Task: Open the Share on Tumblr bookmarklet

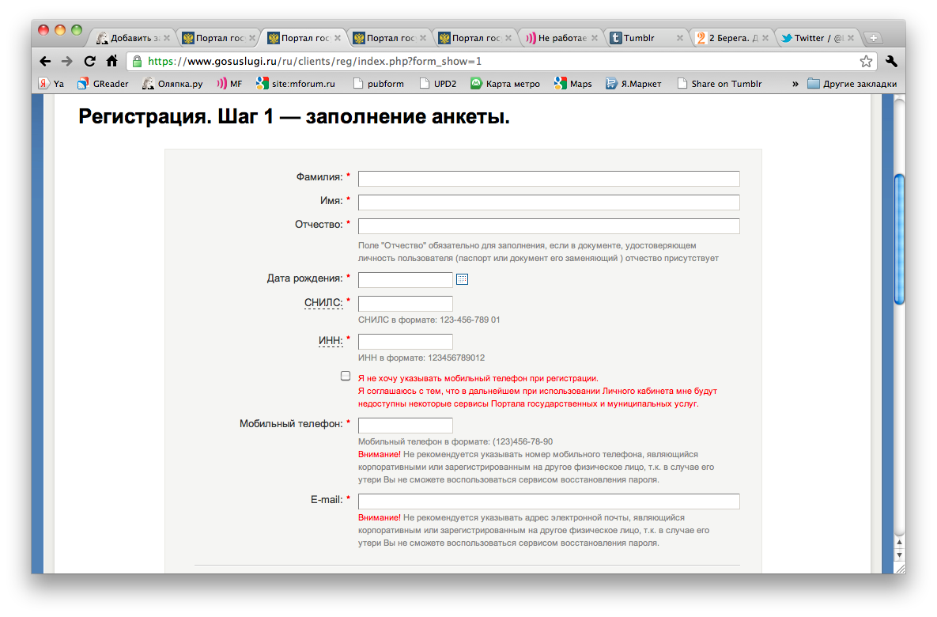Action: (x=720, y=84)
